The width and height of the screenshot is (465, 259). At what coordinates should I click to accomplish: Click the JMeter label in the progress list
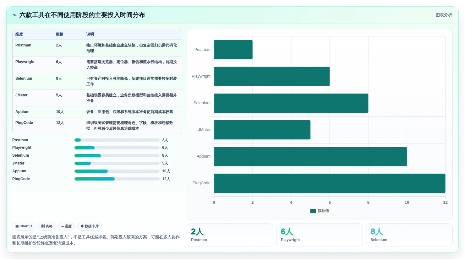[18, 163]
